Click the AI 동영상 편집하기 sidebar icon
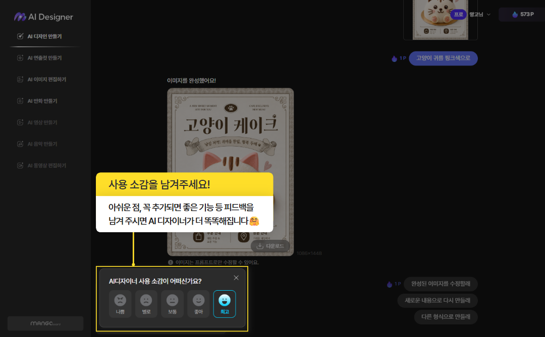The image size is (545, 337). (20, 166)
